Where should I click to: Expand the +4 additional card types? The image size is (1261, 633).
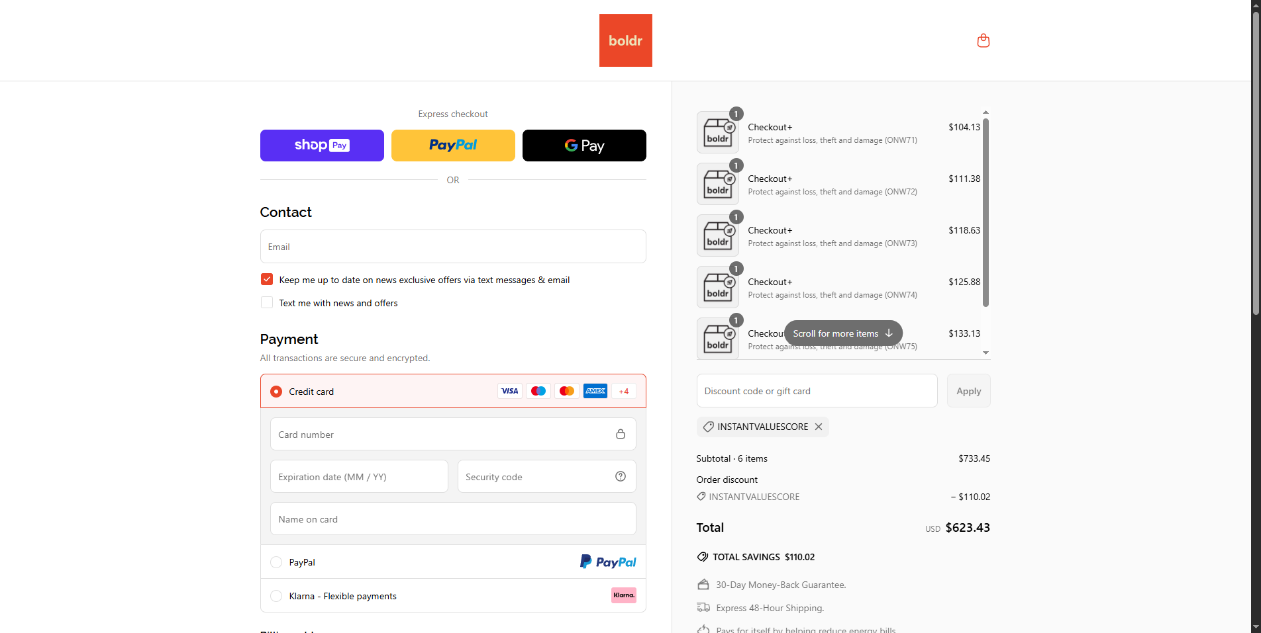[623, 391]
